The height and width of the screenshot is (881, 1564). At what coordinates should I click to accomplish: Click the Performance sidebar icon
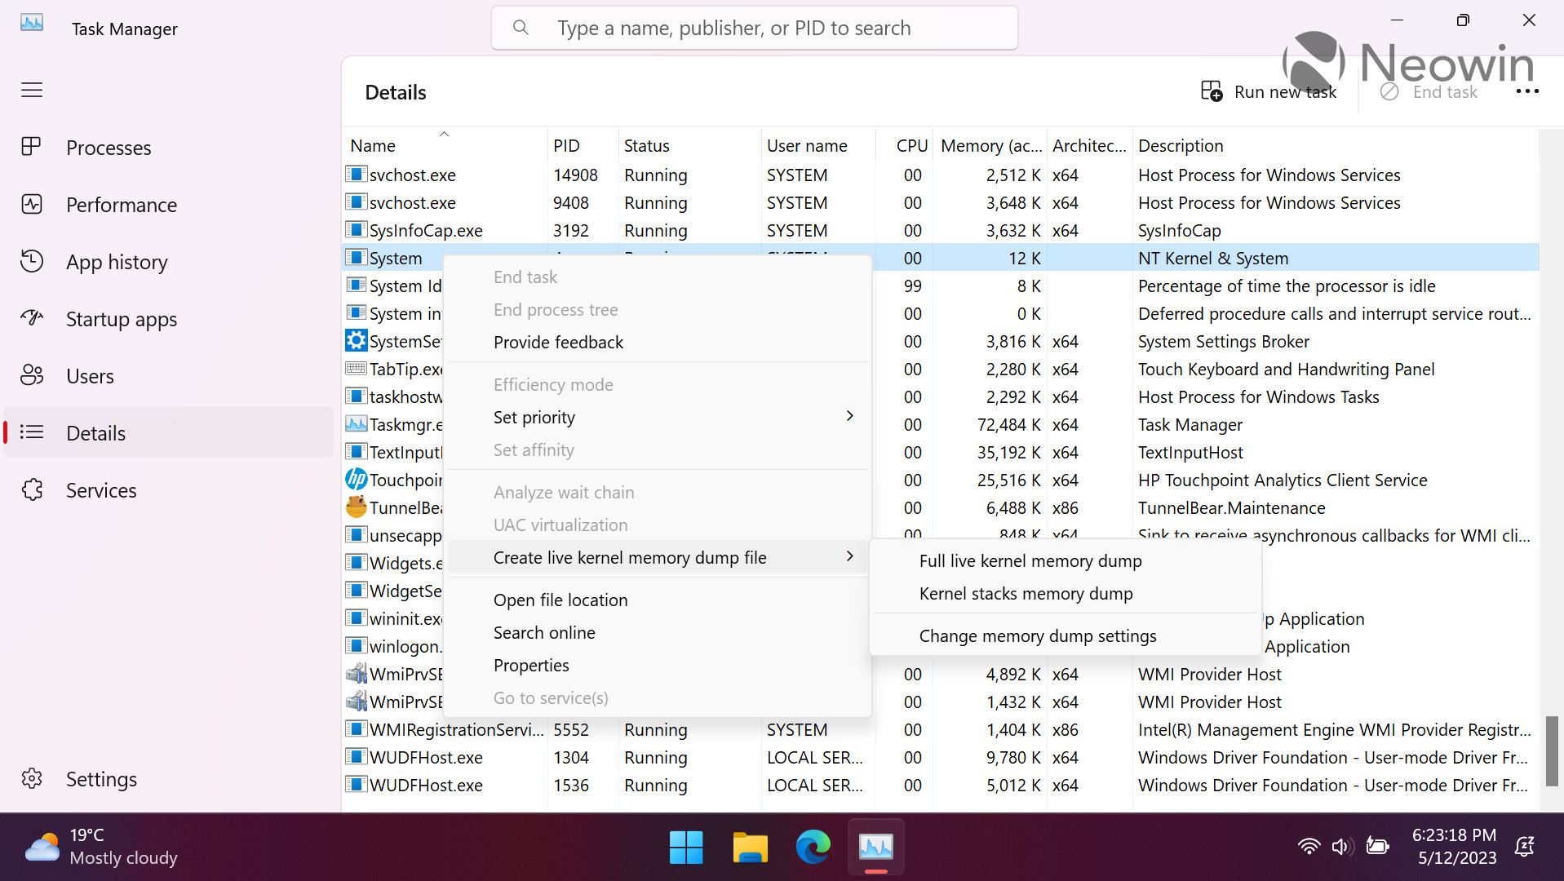pos(31,204)
